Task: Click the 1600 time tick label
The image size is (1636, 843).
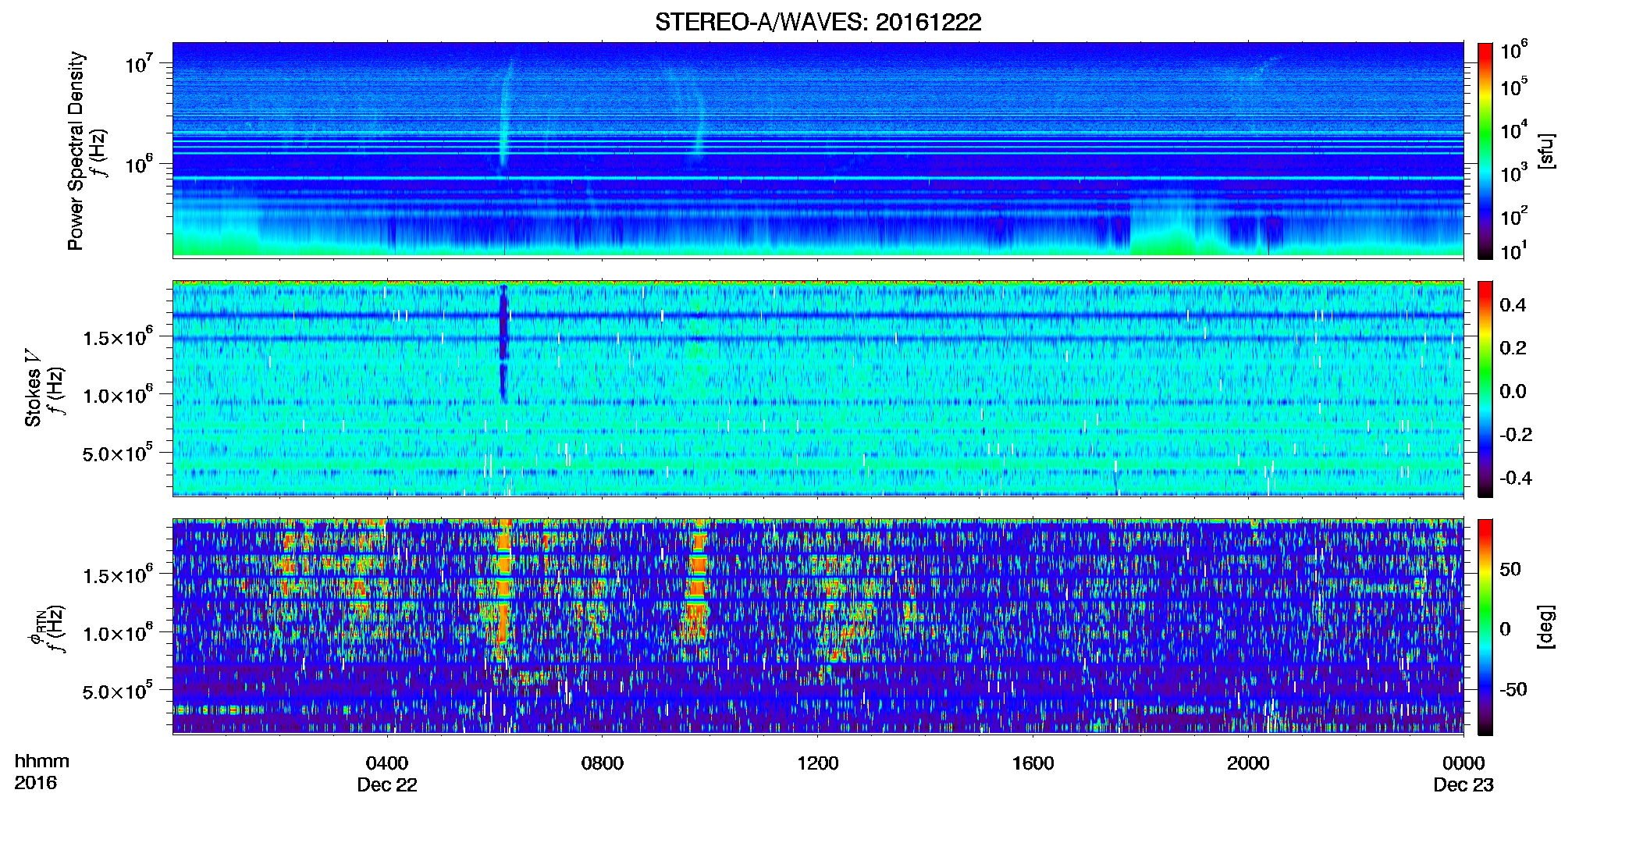Action: [x=1033, y=763]
